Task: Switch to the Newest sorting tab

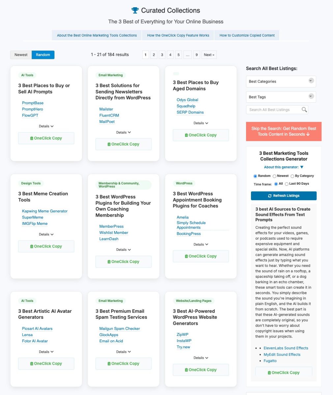Action: coord(21,55)
